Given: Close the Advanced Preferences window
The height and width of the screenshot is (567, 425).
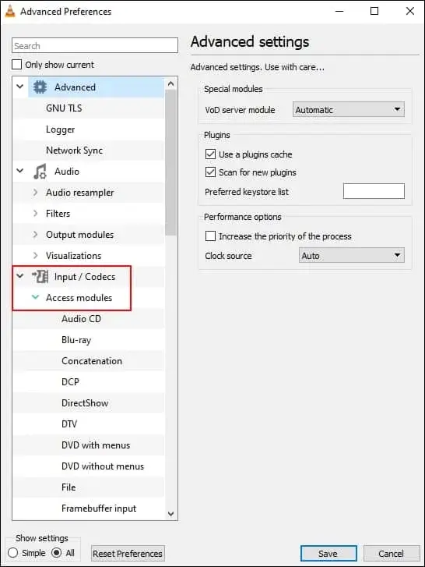Looking at the screenshot, I should click(410, 11).
